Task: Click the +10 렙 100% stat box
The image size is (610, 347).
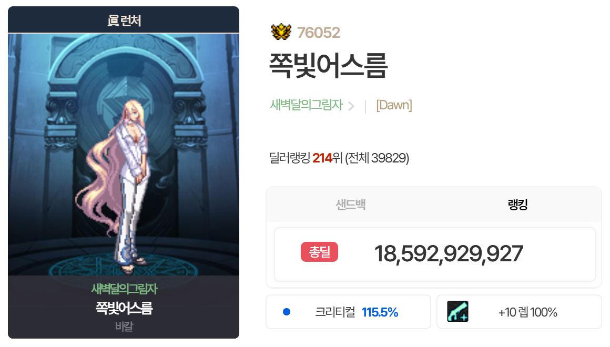Action: [520, 312]
